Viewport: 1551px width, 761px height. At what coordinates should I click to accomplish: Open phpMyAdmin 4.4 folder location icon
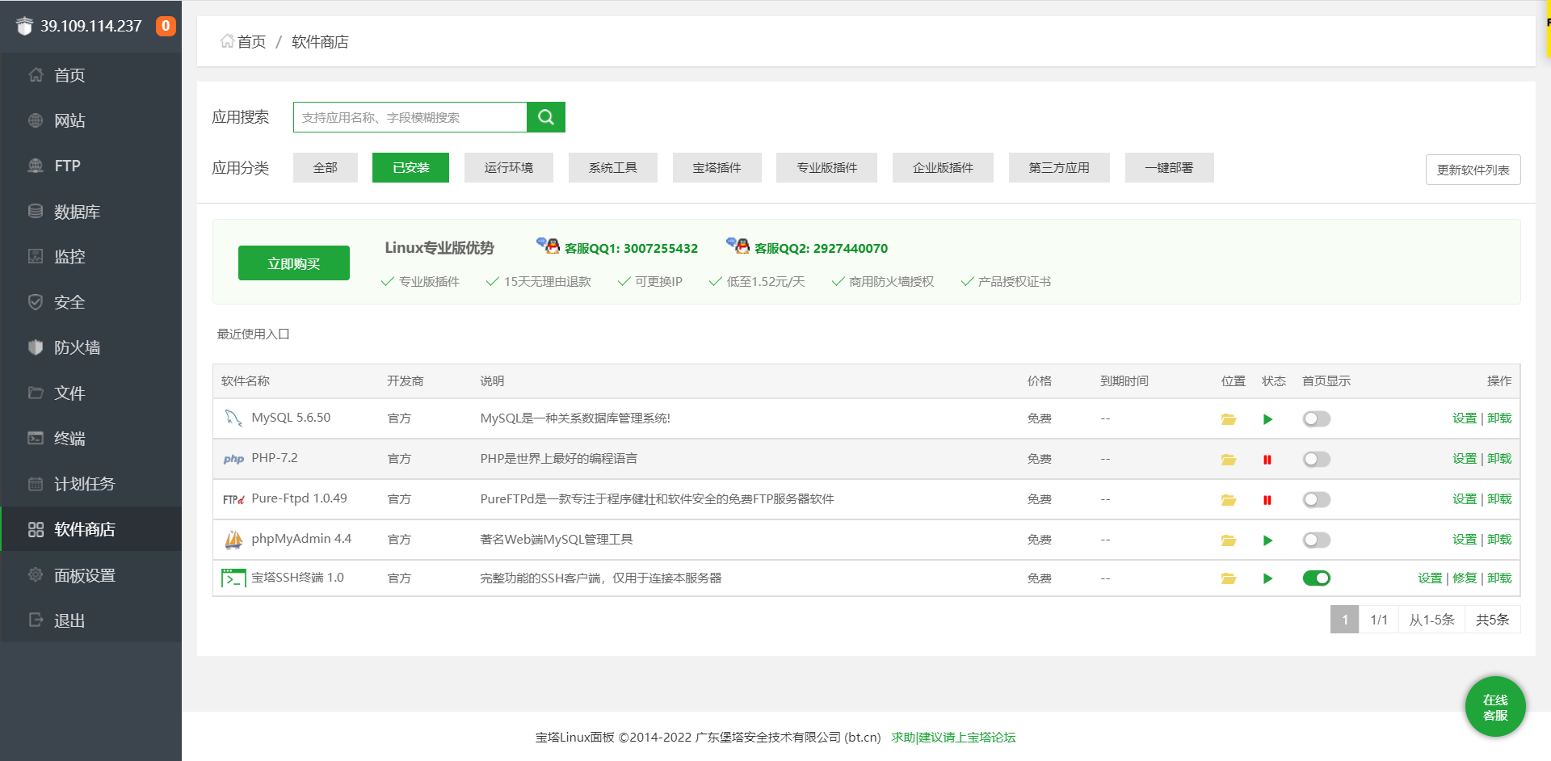pyautogui.click(x=1228, y=540)
